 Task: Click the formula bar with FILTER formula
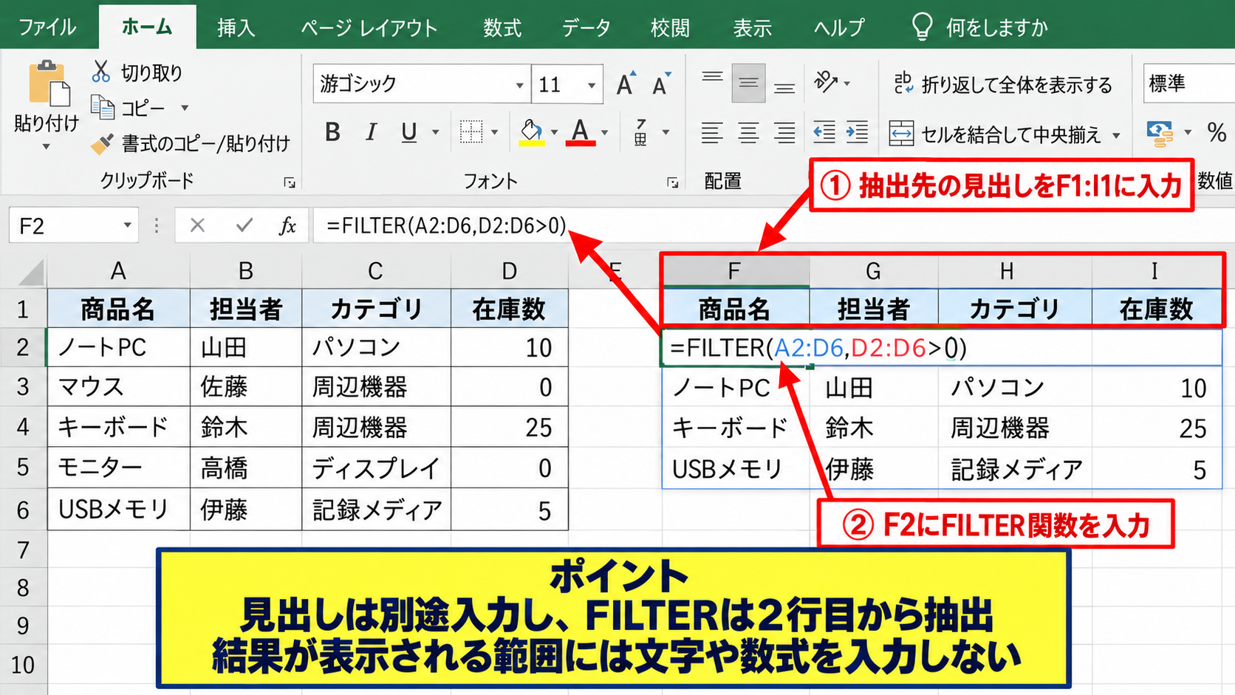click(x=774, y=225)
